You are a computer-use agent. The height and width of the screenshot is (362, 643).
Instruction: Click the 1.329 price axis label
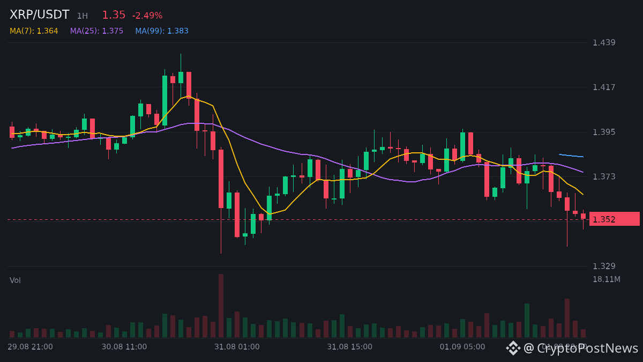click(604, 266)
